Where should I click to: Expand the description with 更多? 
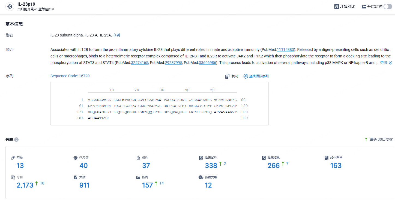pyautogui.click(x=386, y=63)
